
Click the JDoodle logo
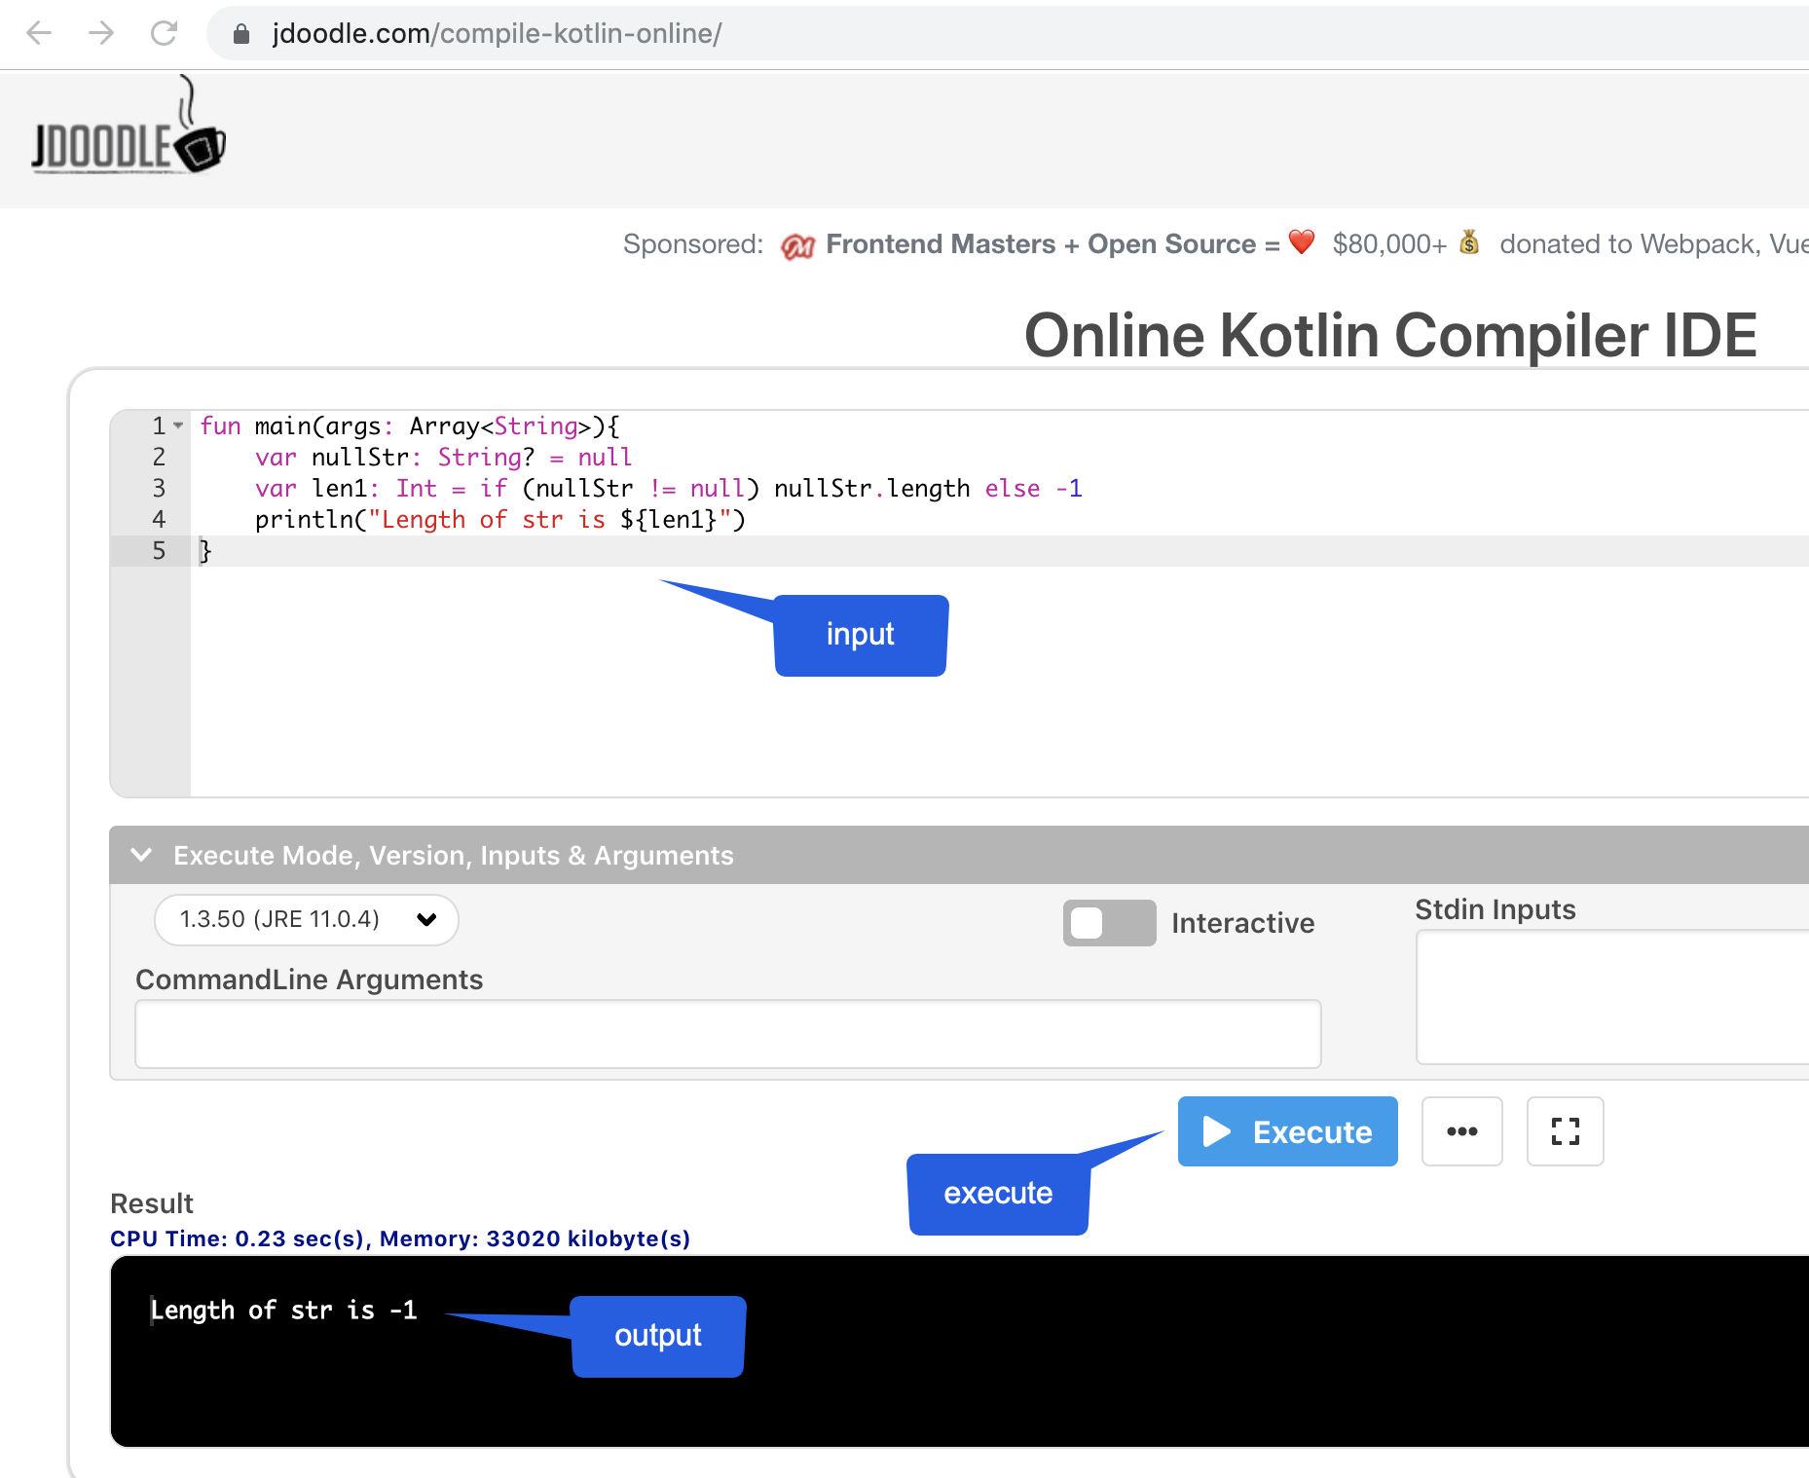point(127,136)
